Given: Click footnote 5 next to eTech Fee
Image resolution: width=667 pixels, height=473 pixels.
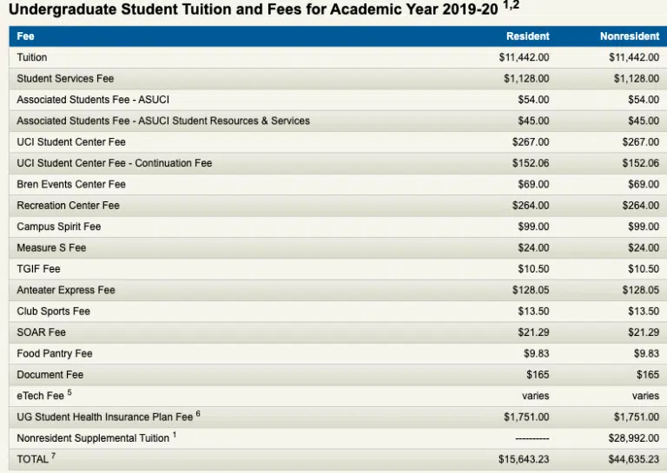Looking at the screenshot, I should coord(69,392).
